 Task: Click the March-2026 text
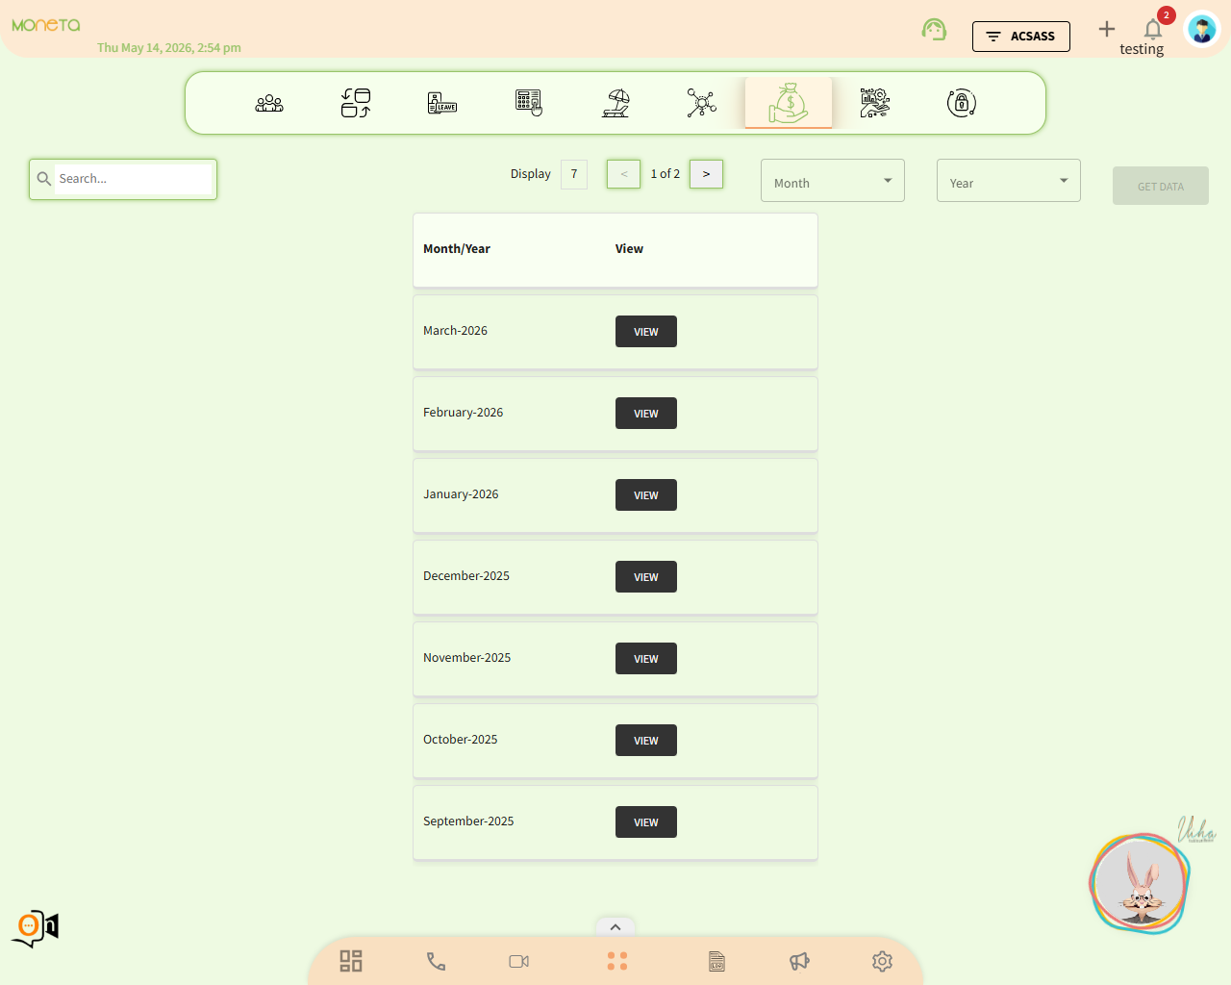coord(455,331)
